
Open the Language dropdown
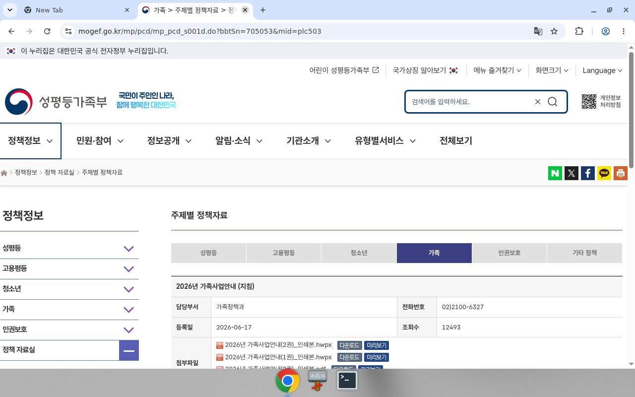pyautogui.click(x=602, y=70)
